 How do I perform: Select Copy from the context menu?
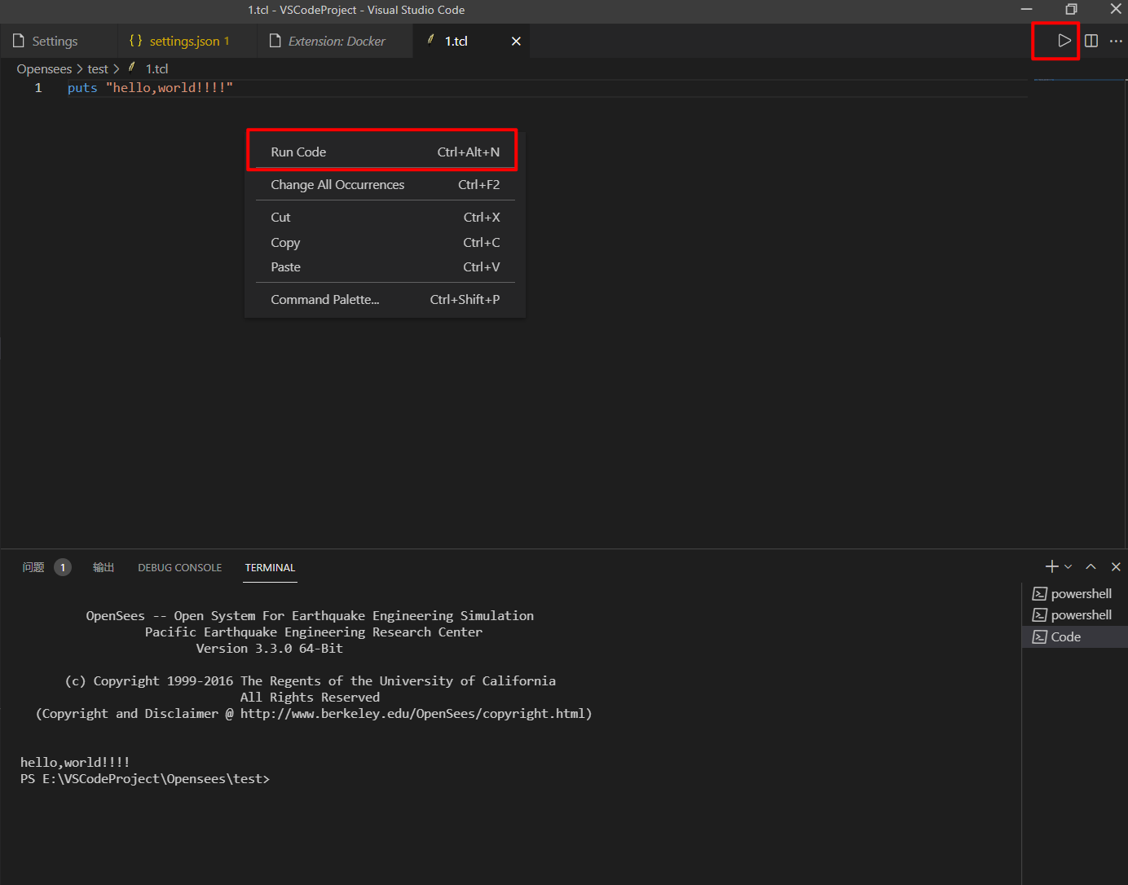pos(385,242)
